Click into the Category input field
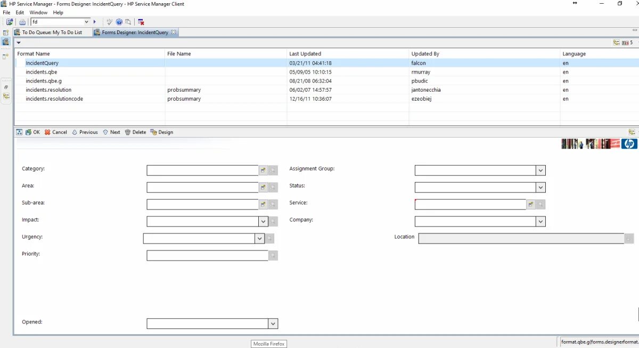This screenshot has width=639, height=348. [x=202, y=171]
